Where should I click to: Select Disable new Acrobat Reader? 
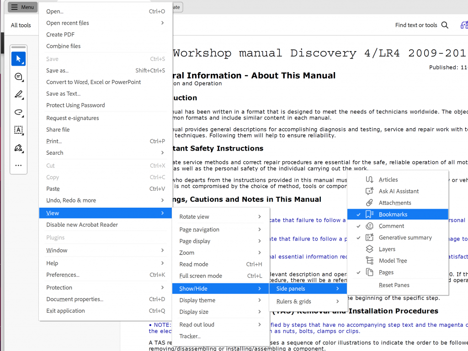[x=106, y=225]
